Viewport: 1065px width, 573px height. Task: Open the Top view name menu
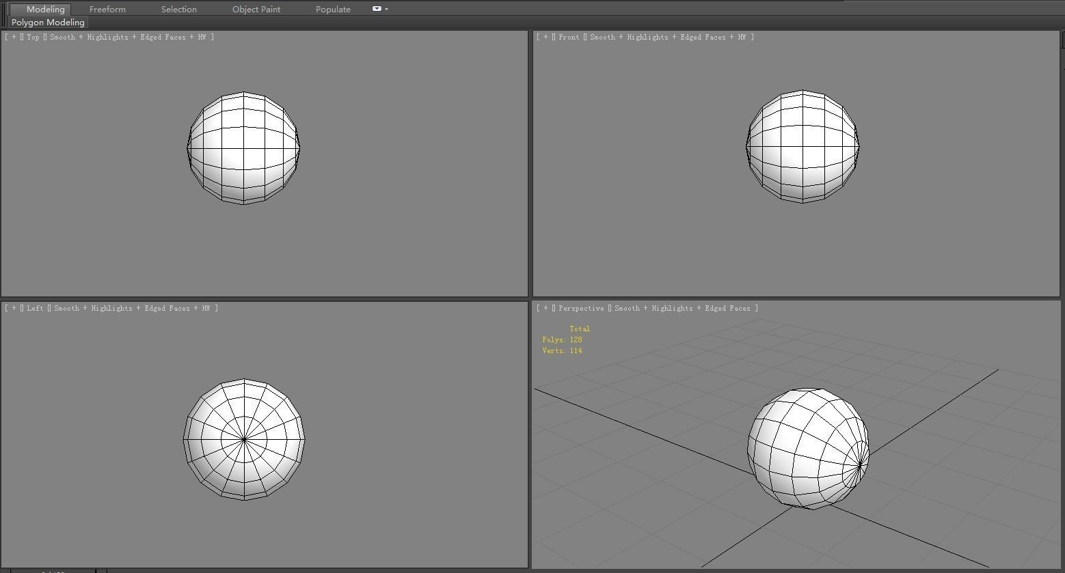tap(33, 37)
